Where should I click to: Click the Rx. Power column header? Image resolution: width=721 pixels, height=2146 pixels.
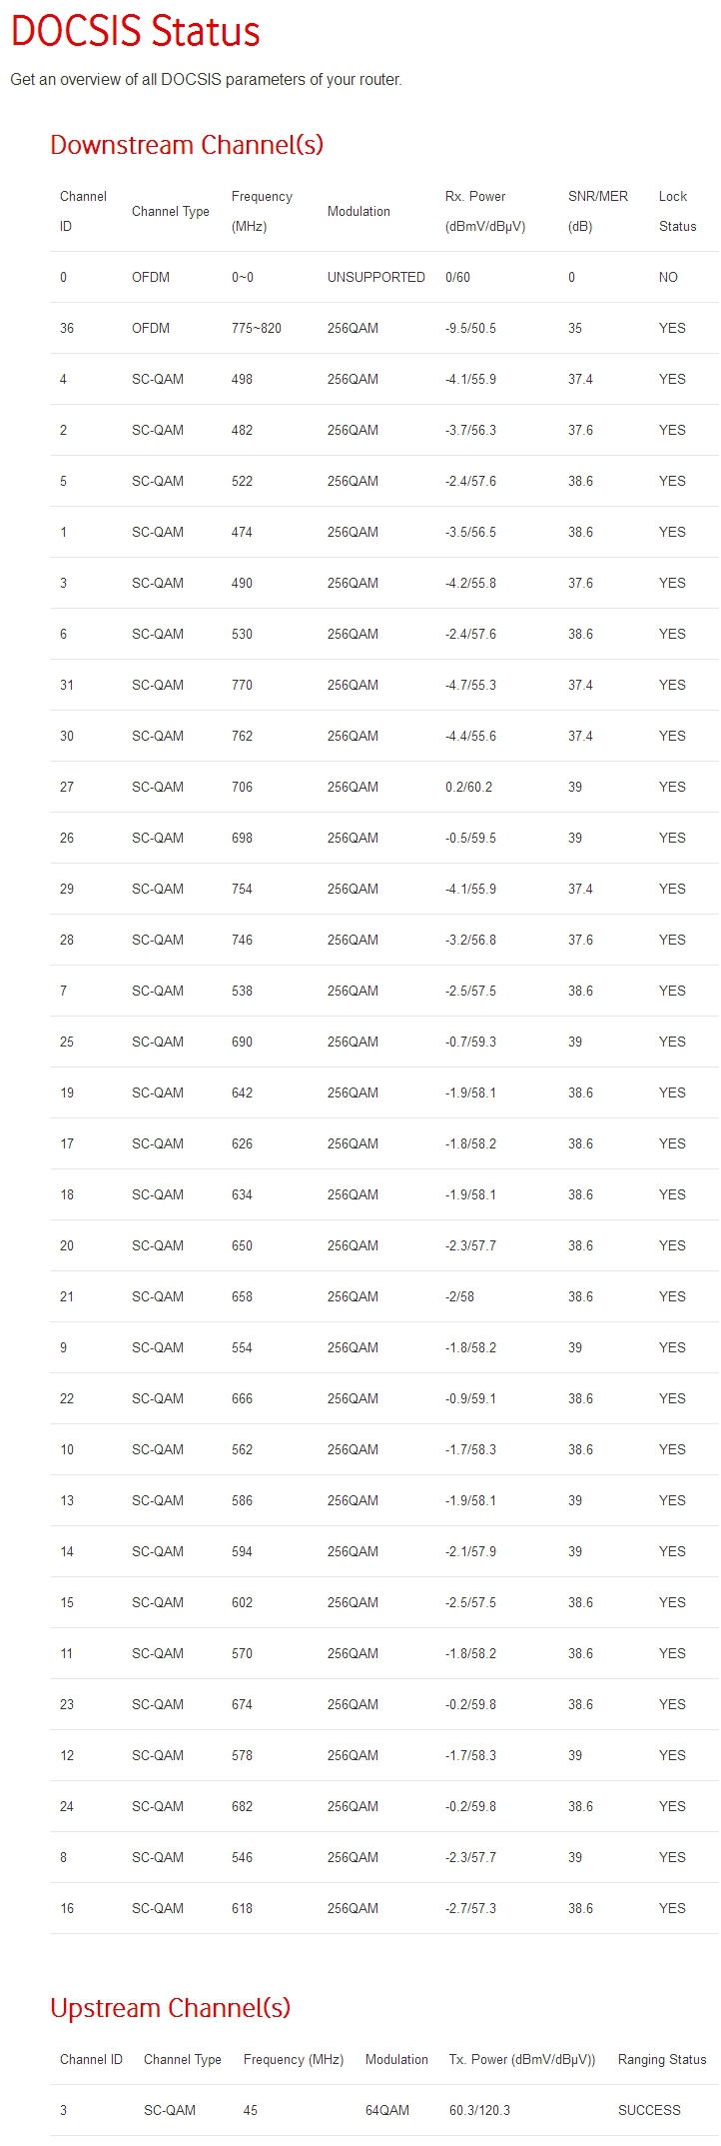(484, 211)
